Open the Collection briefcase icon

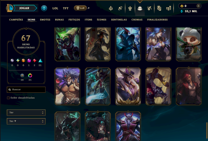[x=140, y=8]
